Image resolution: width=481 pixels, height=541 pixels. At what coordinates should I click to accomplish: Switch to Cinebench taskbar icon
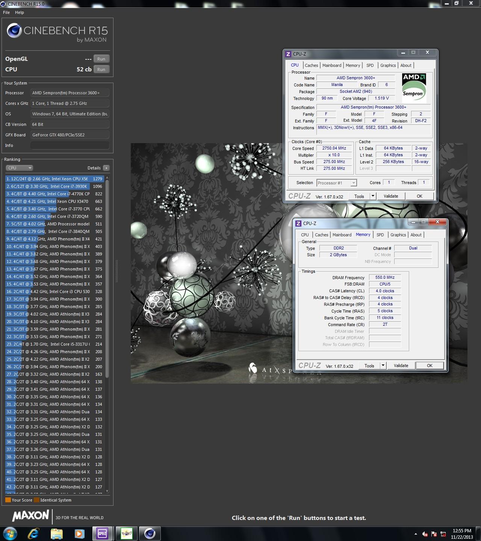click(150, 533)
